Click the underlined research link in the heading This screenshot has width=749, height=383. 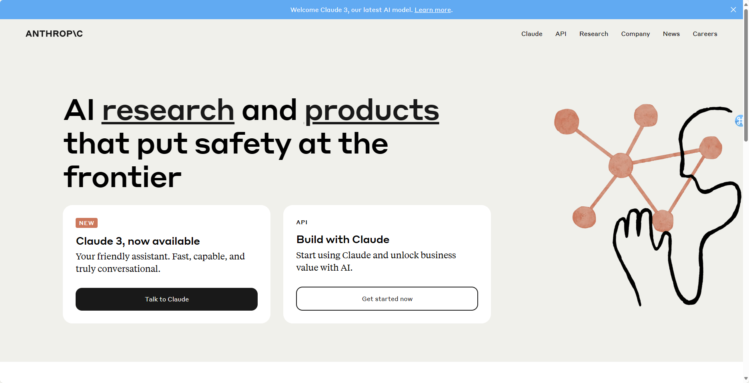tap(168, 111)
